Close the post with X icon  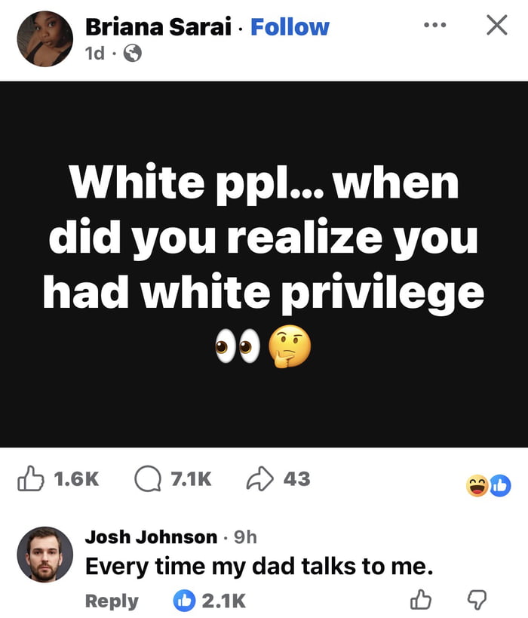[x=496, y=26]
